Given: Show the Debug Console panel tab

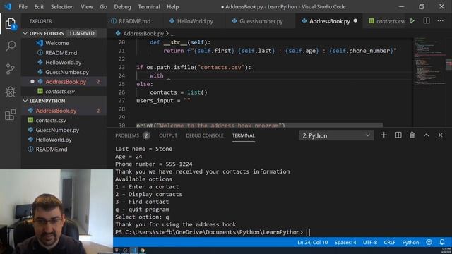Looking at the screenshot, I should coord(205,135).
